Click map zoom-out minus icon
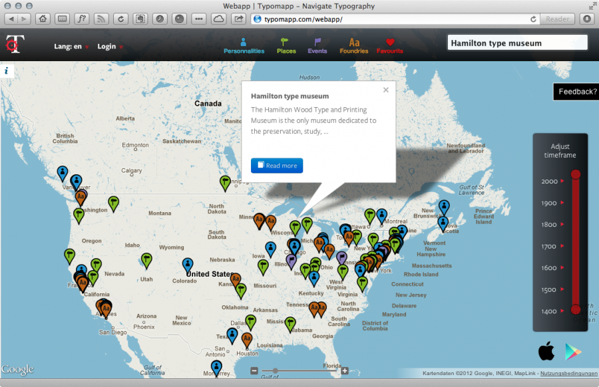Image resolution: width=599 pixels, height=387 pixels. (x=254, y=370)
